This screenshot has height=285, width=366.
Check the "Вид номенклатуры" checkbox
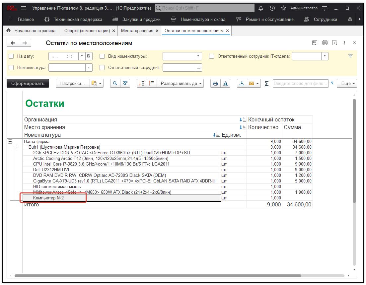102,56
